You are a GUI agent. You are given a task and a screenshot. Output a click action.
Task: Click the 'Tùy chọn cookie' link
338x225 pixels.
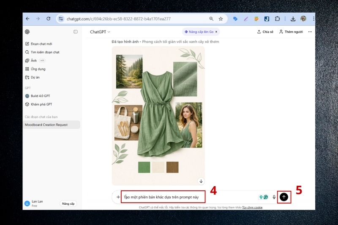(x=252, y=207)
